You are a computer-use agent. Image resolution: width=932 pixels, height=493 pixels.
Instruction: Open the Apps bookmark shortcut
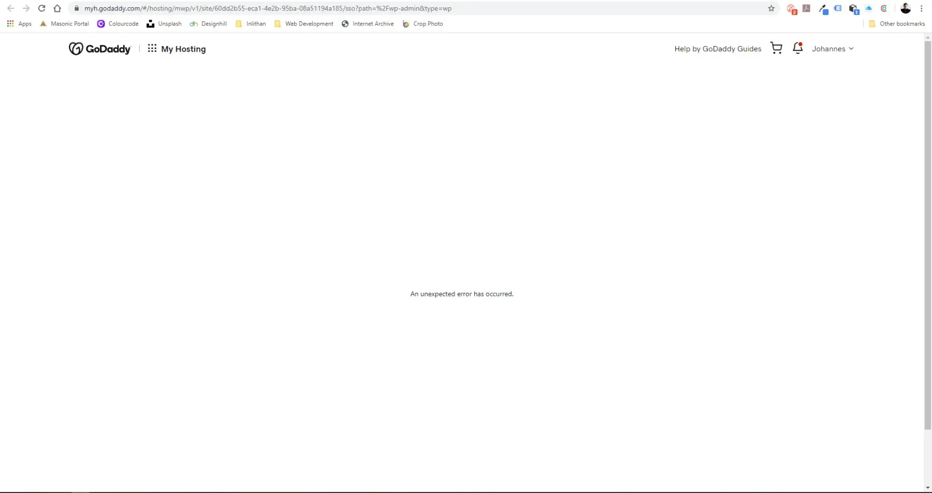tap(19, 24)
